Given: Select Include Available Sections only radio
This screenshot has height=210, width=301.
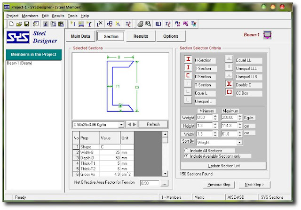Looking at the screenshot, I should 186,156.
